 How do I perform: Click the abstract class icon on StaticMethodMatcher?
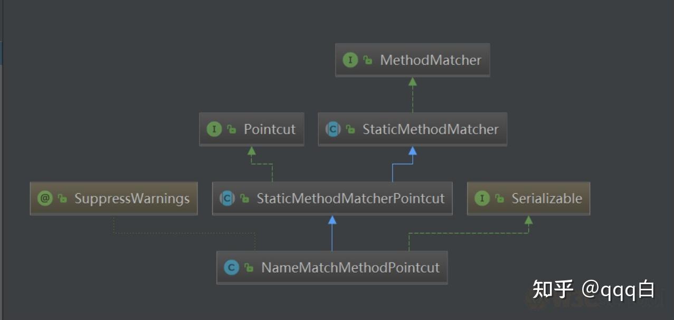333,129
